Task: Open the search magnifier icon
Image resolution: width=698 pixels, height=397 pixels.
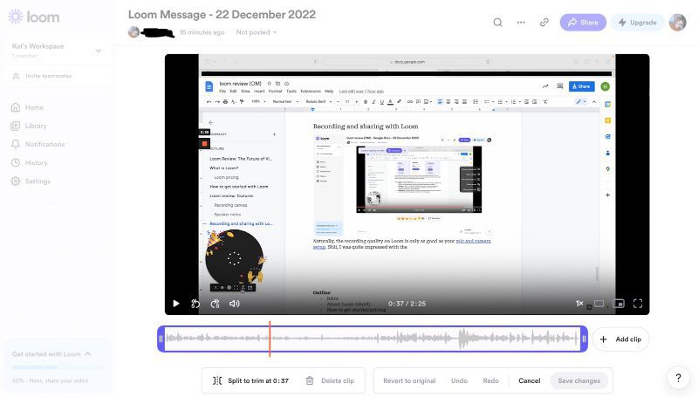Action: (497, 23)
